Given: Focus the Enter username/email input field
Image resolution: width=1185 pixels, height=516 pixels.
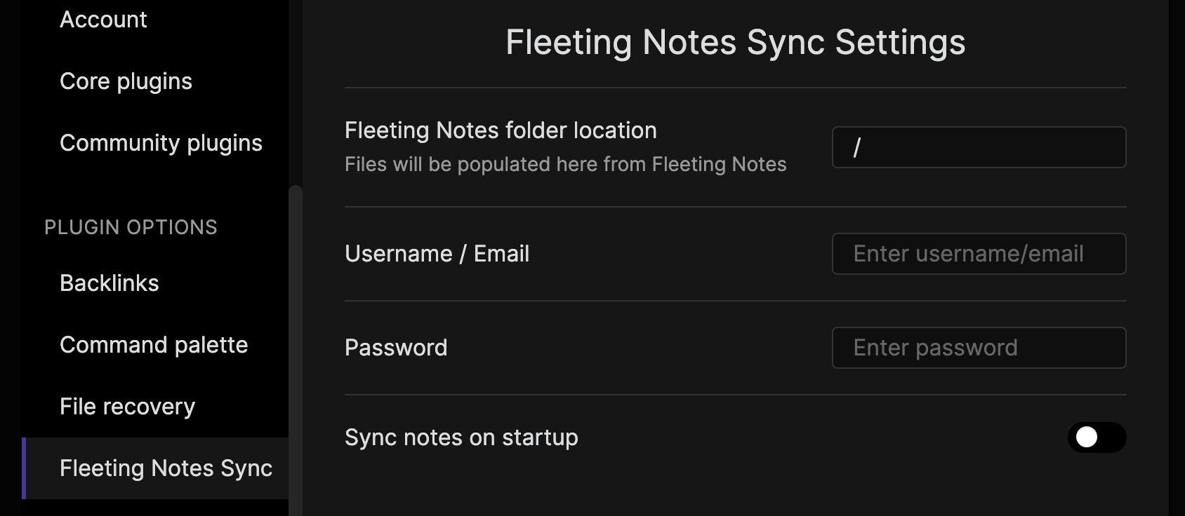Looking at the screenshot, I should point(979,254).
